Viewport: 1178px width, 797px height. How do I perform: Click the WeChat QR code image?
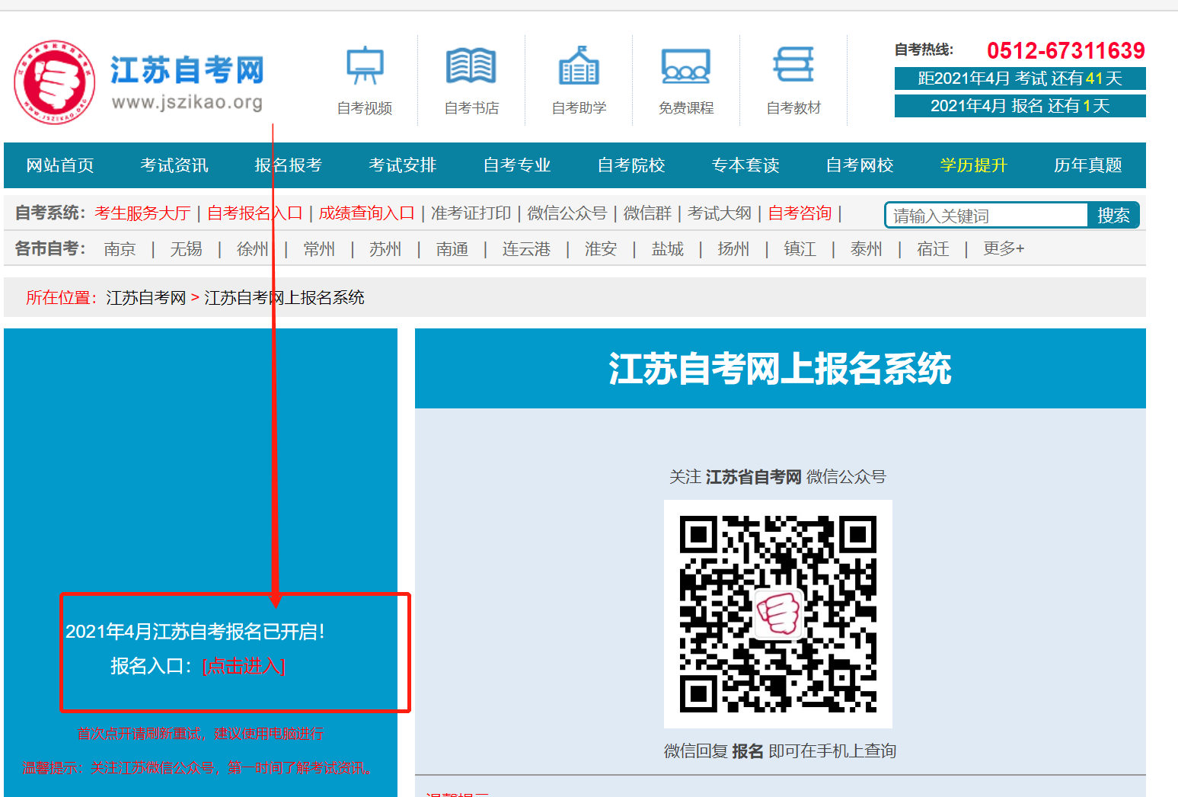(x=778, y=614)
